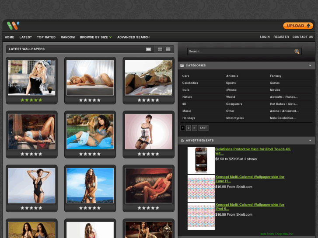318x238 pixels.
Task: Open Advanced Search
Action: pos(133,37)
